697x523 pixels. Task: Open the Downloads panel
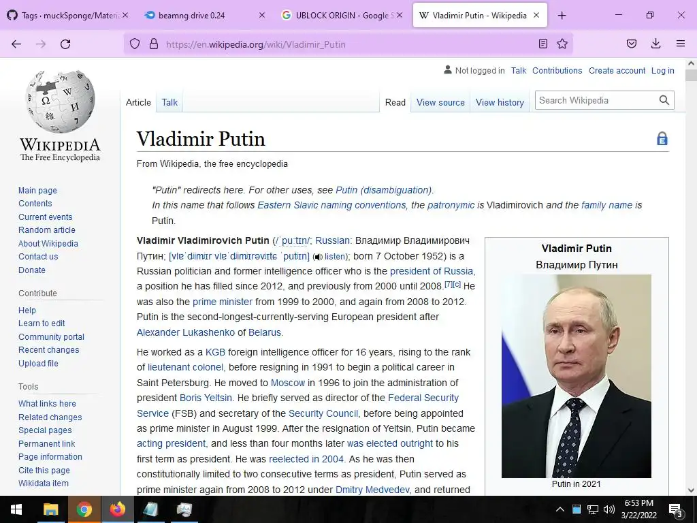[655, 44]
